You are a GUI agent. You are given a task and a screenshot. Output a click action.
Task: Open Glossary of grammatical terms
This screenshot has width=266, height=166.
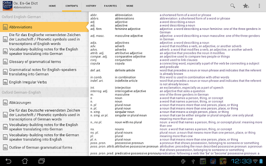tap(44, 62)
